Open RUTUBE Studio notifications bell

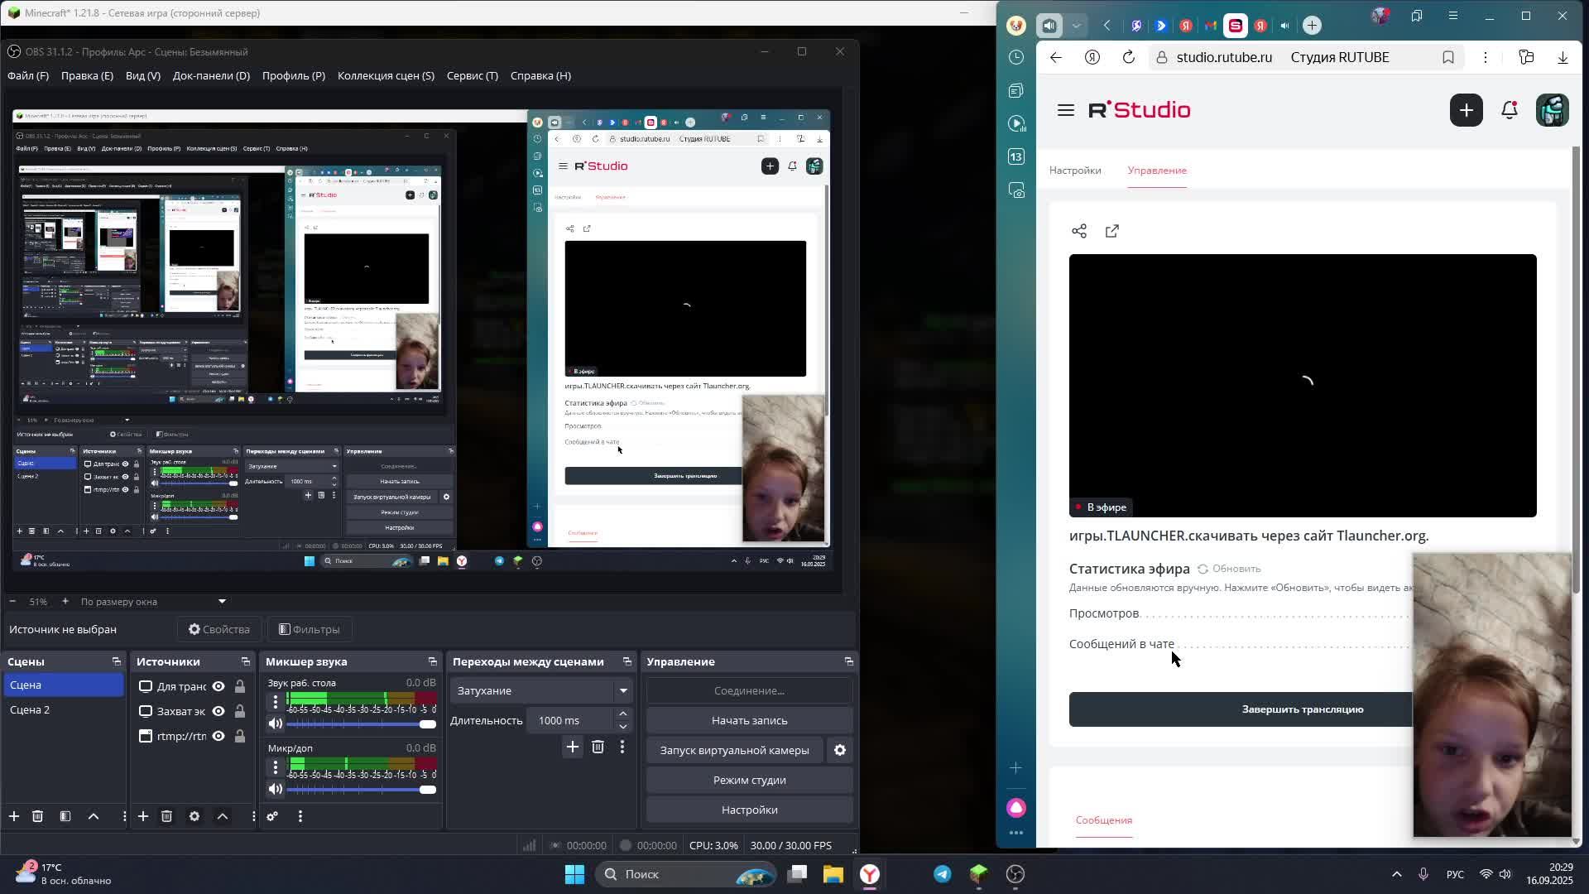1509,110
